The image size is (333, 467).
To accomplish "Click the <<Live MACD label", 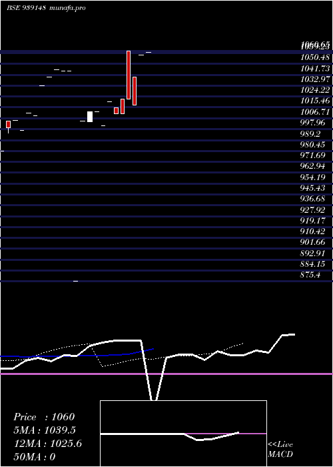I will click(x=280, y=449).
